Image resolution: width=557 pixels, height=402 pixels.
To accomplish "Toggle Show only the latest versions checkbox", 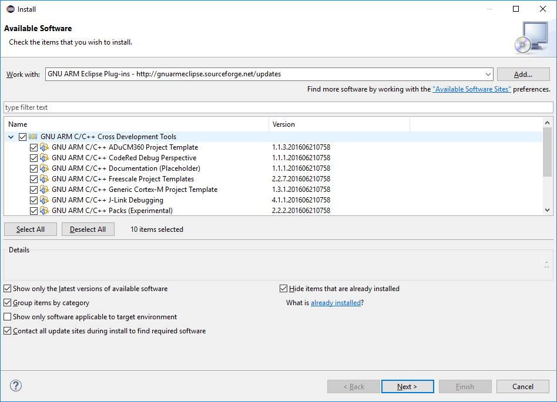I will point(8,289).
